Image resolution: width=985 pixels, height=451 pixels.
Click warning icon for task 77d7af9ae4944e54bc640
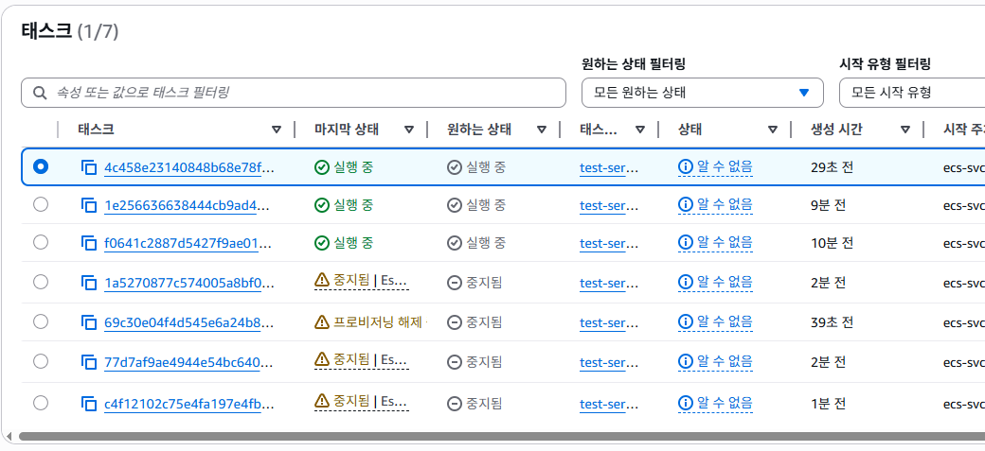point(322,358)
